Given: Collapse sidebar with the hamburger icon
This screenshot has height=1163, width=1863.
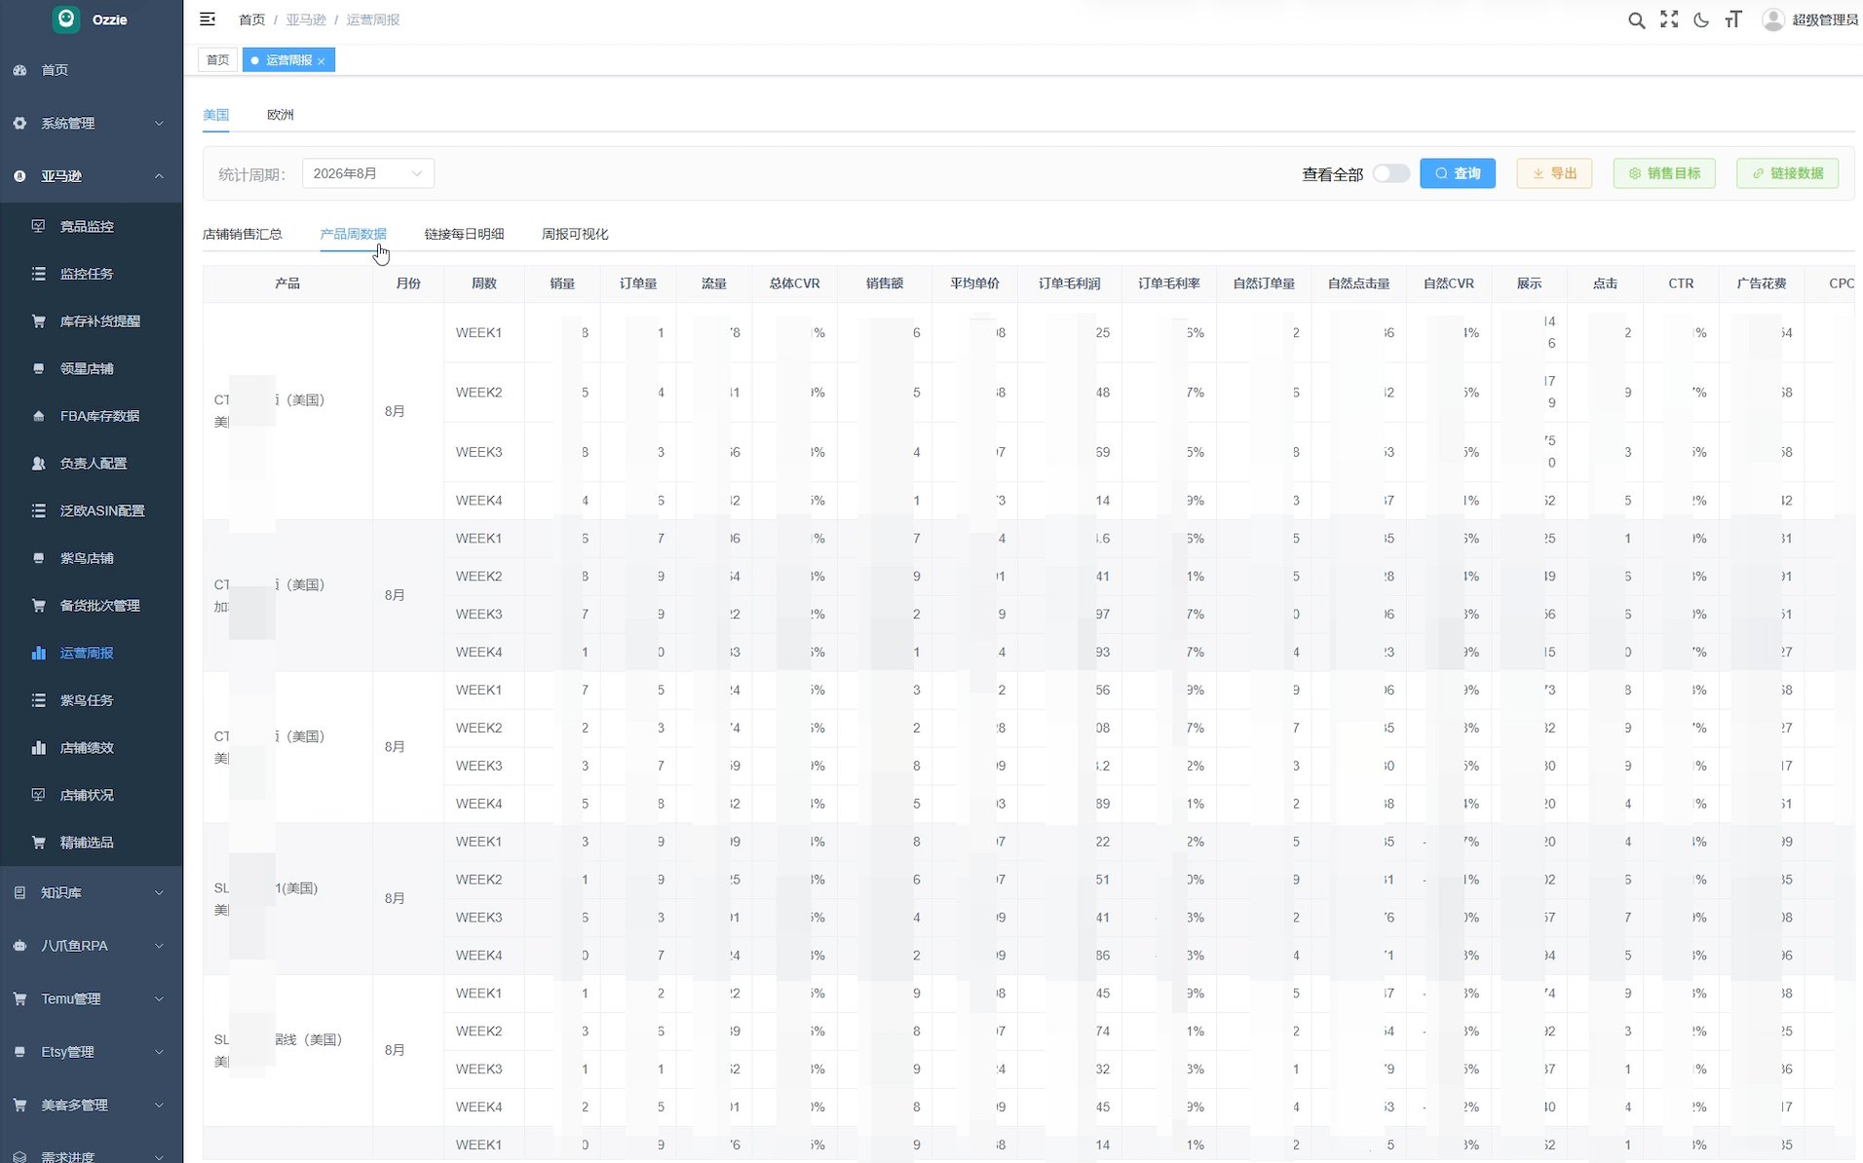Looking at the screenshot, I should pos(208,19).
